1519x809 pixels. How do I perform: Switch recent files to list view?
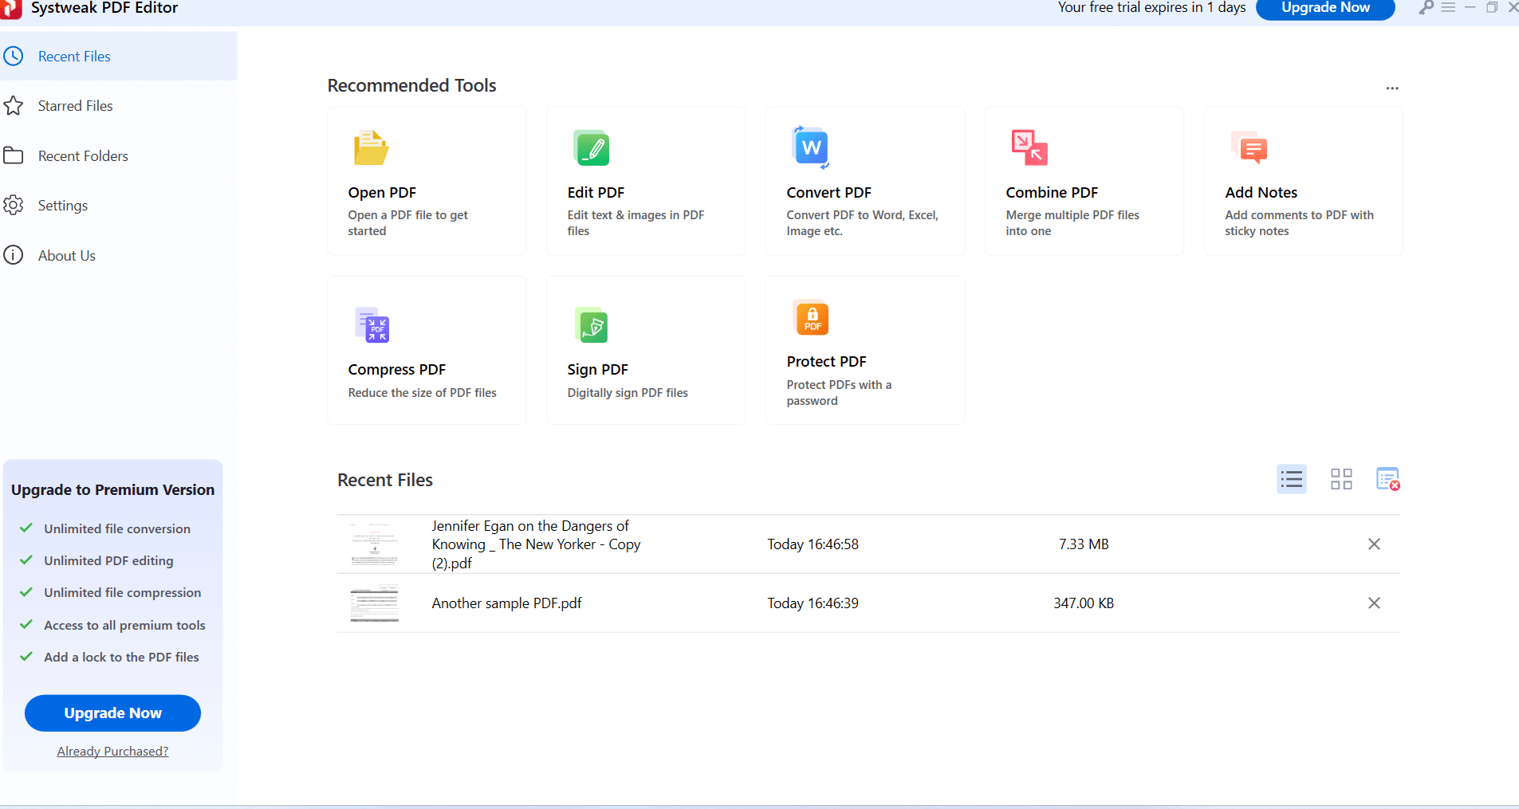1292,479
